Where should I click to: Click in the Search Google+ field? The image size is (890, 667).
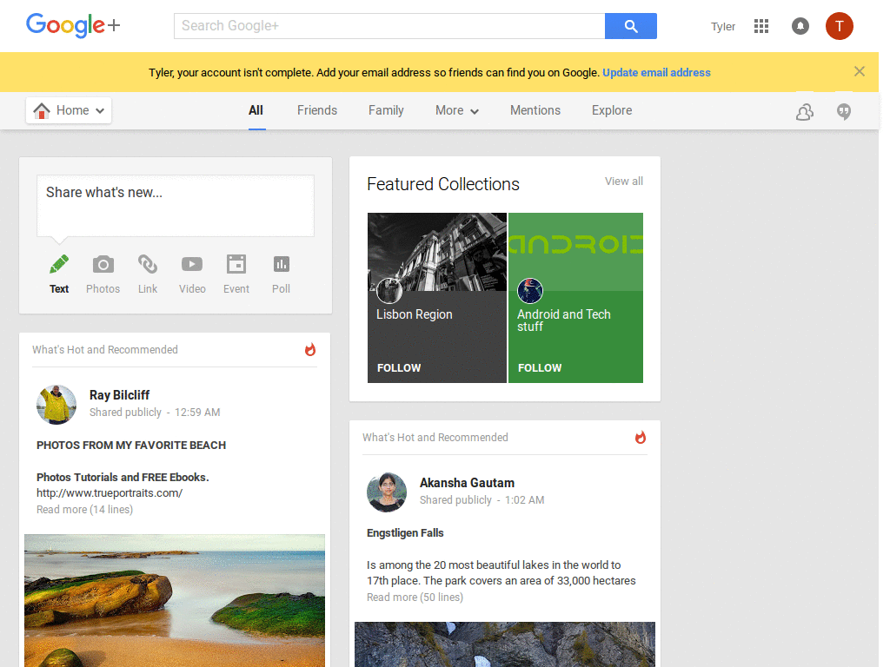[389, 26]
